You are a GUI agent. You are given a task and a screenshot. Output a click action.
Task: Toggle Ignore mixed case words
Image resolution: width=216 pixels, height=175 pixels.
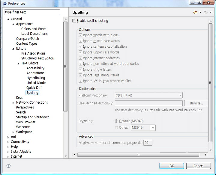pos(80,41)
